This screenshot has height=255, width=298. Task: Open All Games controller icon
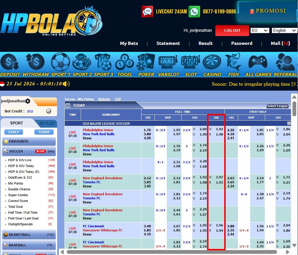(x=258, y=62)
